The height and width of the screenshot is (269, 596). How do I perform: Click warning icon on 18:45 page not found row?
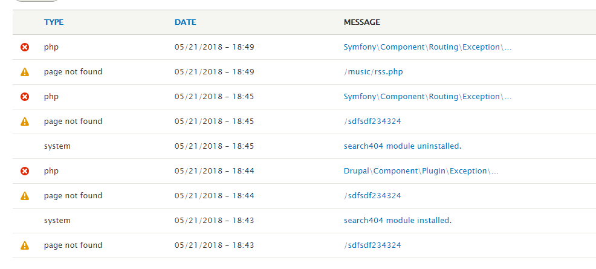(25, 122)
